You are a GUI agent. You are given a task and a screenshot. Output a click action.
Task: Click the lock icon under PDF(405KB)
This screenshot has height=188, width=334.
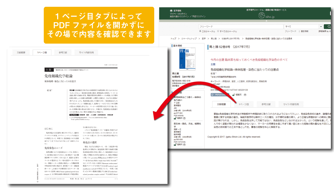click(x=175, y=118)
